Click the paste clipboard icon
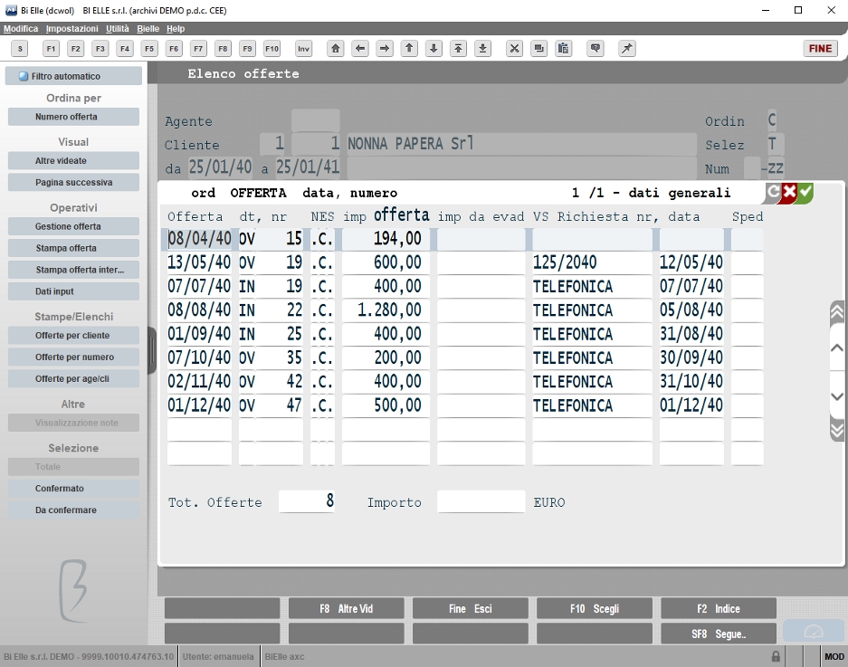Image resolution: width=848 pixels, height=667 pixels. (564, 49)
